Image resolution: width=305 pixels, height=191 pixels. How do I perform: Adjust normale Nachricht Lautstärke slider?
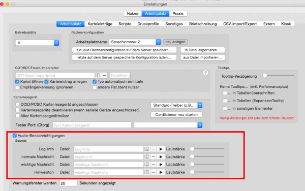[x=207, y=156]
